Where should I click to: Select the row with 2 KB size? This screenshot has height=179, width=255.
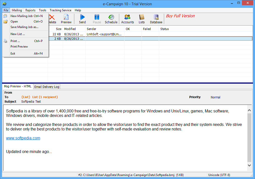pyautogui.click(x=150, y=39)
